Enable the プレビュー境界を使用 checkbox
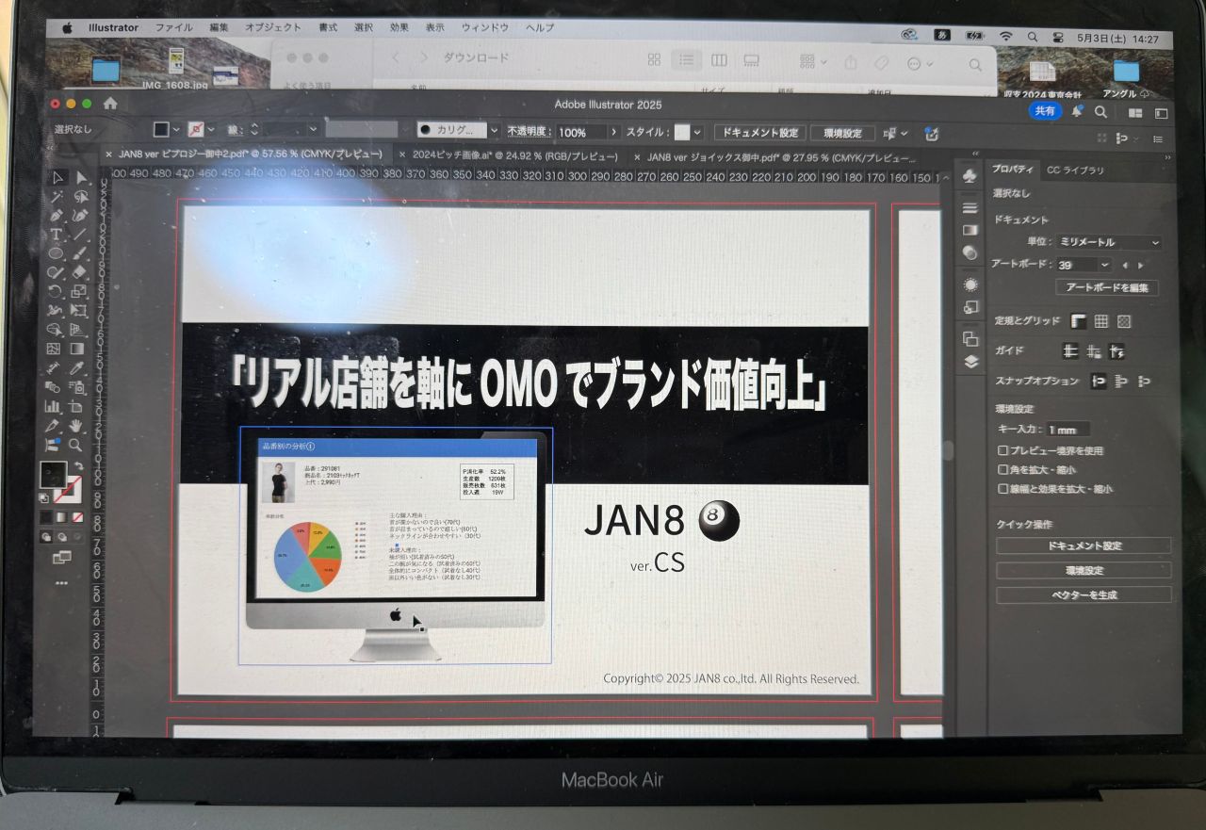Image resolution: width=1206 pixels, height=830 pixels. (1003, 451)
